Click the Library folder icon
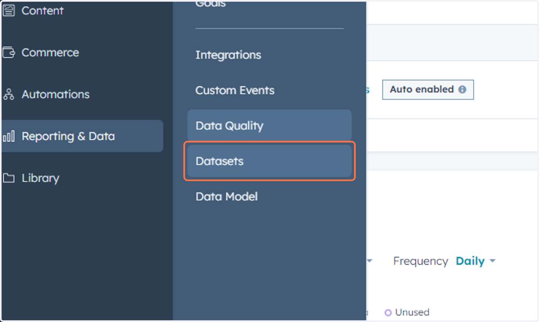Screen dimensions: 539x322 (x=9, y=178)
